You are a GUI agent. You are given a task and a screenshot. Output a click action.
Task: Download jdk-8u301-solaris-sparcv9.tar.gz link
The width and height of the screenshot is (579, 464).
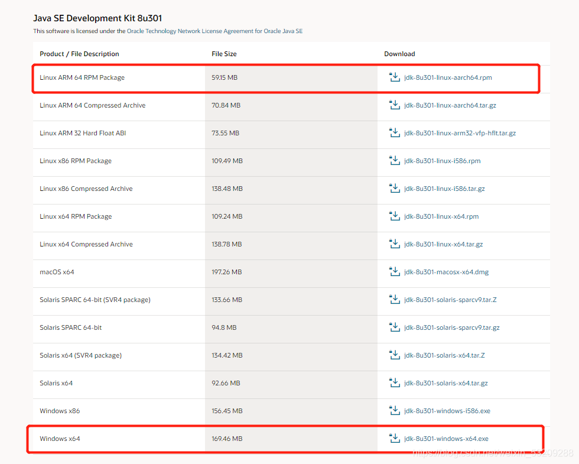tap(451, 327)
